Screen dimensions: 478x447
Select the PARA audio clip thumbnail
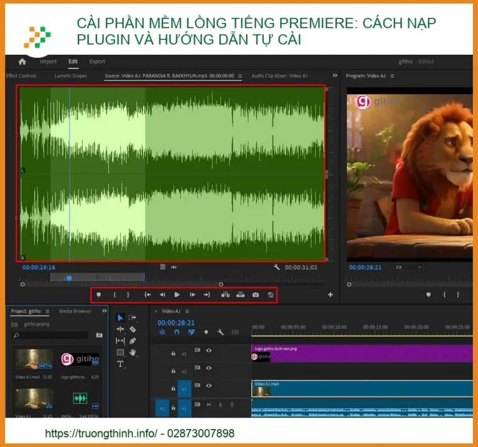tap(80, 398)
